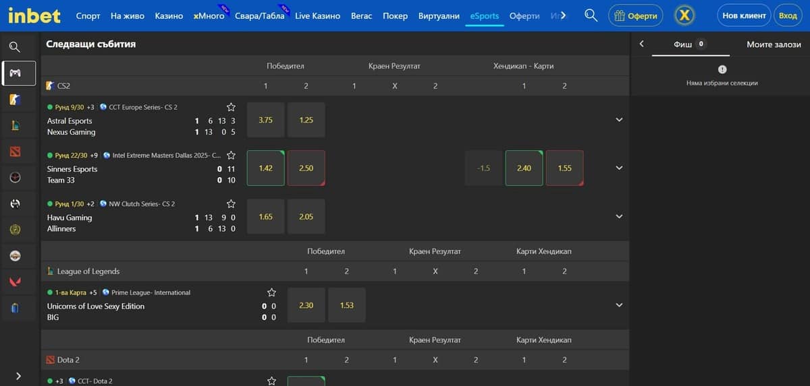The image size is (810, 386).
Task: Click the gift Оферти button
Action: [636, 15]
